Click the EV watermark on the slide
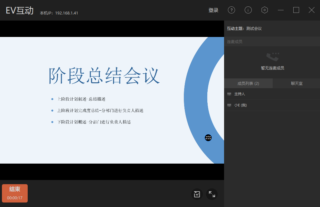This screenshot has width=320, height=207. (x=208, y=138)
